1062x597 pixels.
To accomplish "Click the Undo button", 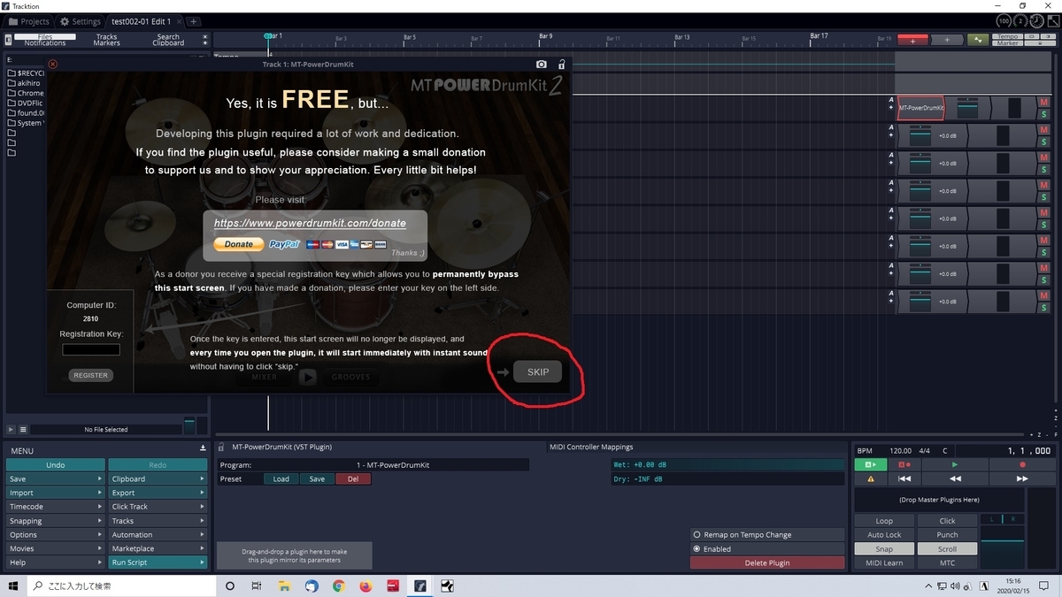I will coord(55,464).
